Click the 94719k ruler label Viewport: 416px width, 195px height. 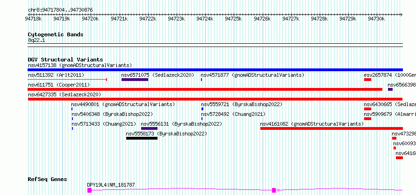pos(62,19)
